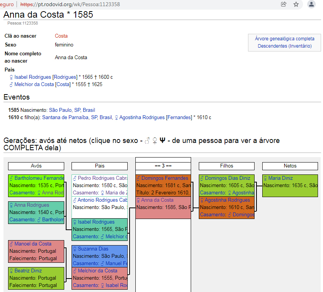323x292 pixels.
Task: Open Santana de Parnaíba, SP, Brasil link
Action: tap(77, 118)
